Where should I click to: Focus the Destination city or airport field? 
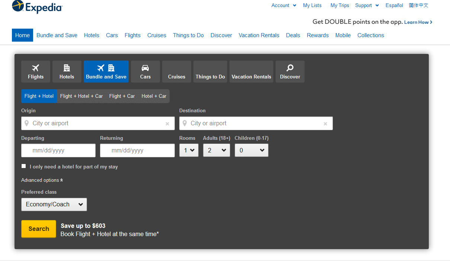tap(256, 123)
